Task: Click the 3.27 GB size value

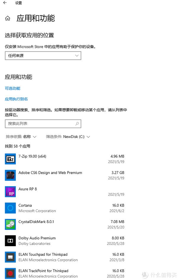Action: (118, 173)
